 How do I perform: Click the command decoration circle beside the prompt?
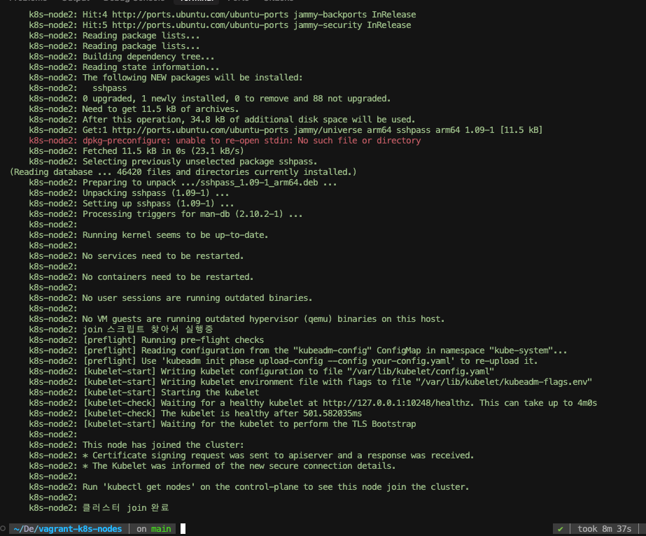click(x=3, y=528)
